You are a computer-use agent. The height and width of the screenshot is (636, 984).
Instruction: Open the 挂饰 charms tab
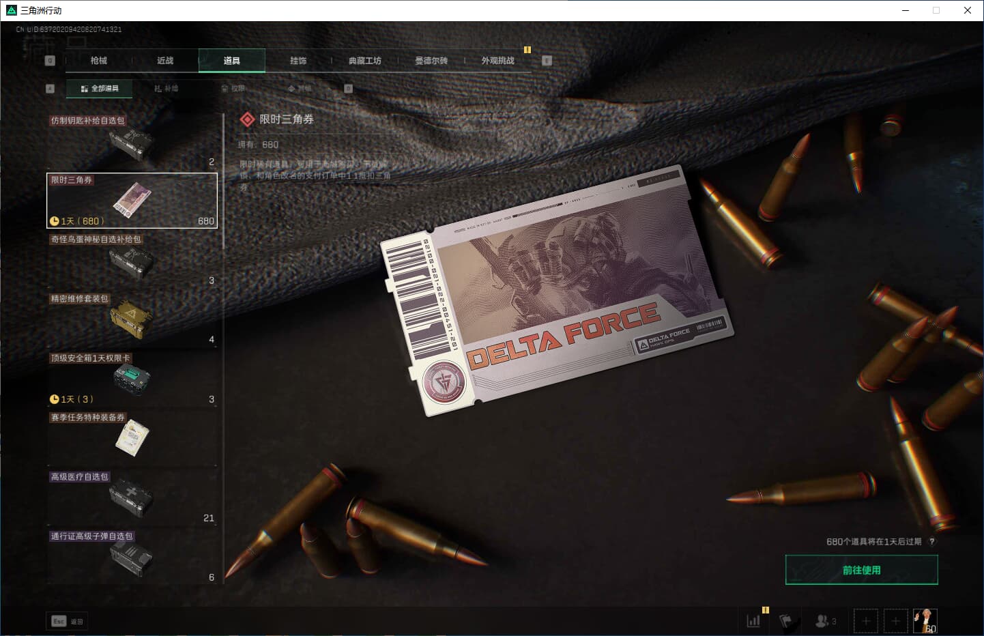(298, 61)
